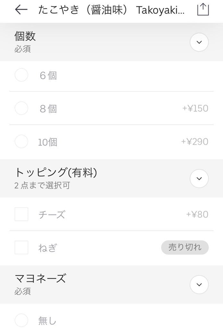Collapse the マヨネーズ section chevron
223x328 pixels.
[x=199, y=284]
